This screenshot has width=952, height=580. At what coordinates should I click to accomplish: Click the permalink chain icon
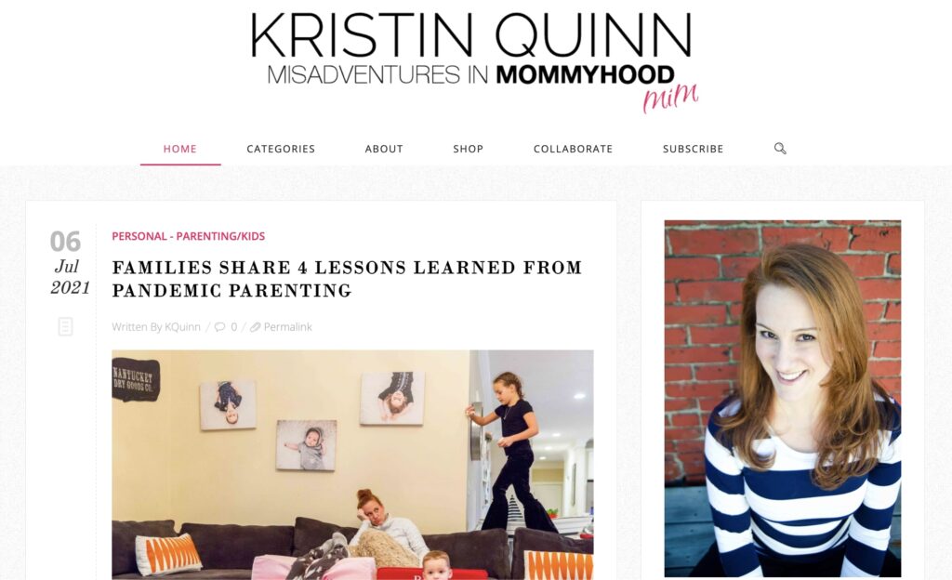coord(255,327)
